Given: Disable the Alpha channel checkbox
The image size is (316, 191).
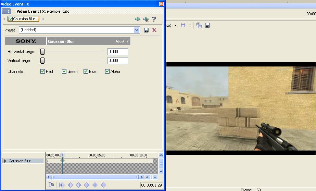Looking at the screenshot, I should (108, 72).
